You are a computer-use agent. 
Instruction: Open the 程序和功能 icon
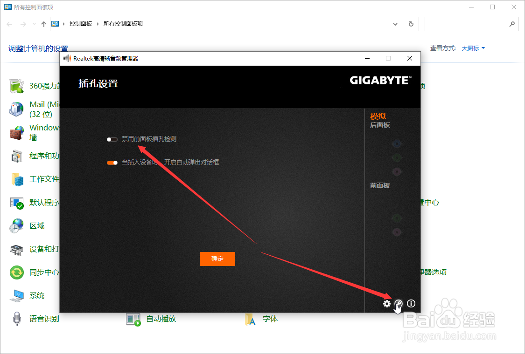pos(16,156)
